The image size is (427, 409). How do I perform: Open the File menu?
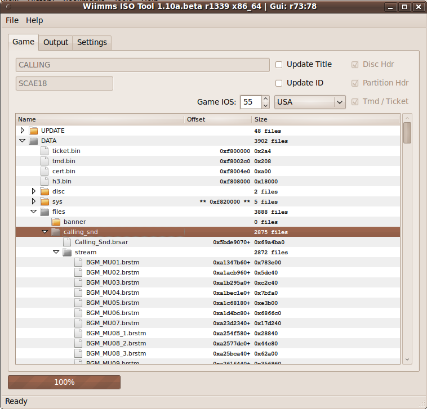coord(12,20)
